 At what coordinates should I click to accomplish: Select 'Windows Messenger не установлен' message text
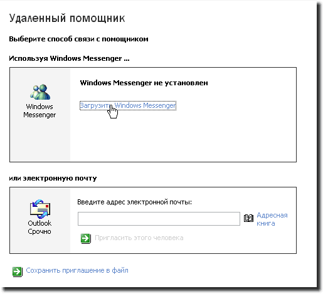pyautogui.click(x=144, y=83)
